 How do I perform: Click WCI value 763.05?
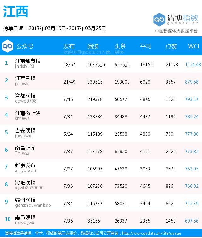click(x=192, y=169)
